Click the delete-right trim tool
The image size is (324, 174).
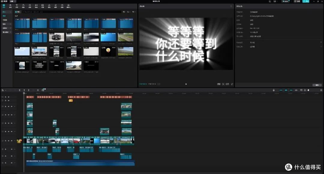coord(28,90)
